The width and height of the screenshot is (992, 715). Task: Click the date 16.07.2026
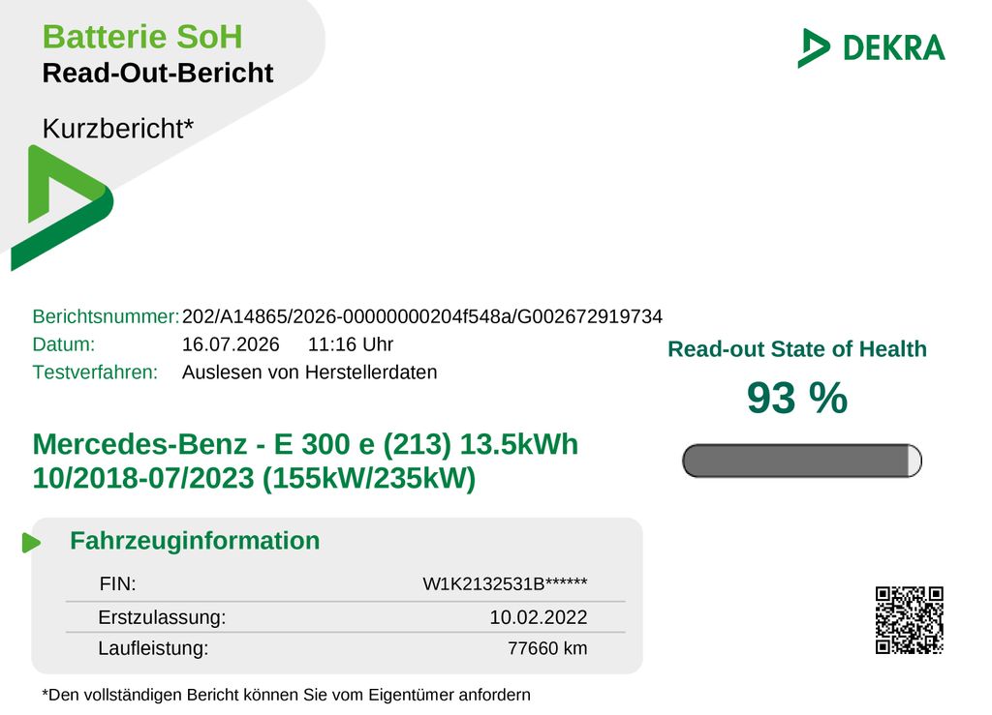click(x=231, y=344)
